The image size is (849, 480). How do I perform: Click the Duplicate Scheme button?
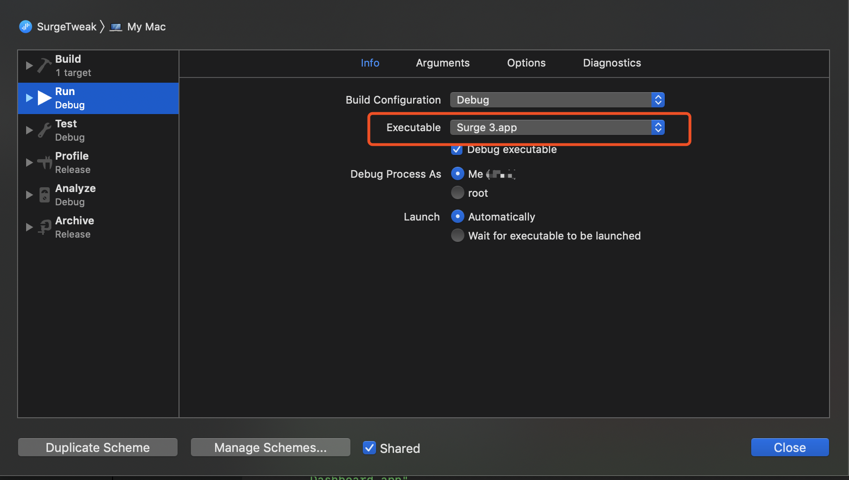pyautogui.click(x=98, y=447)
